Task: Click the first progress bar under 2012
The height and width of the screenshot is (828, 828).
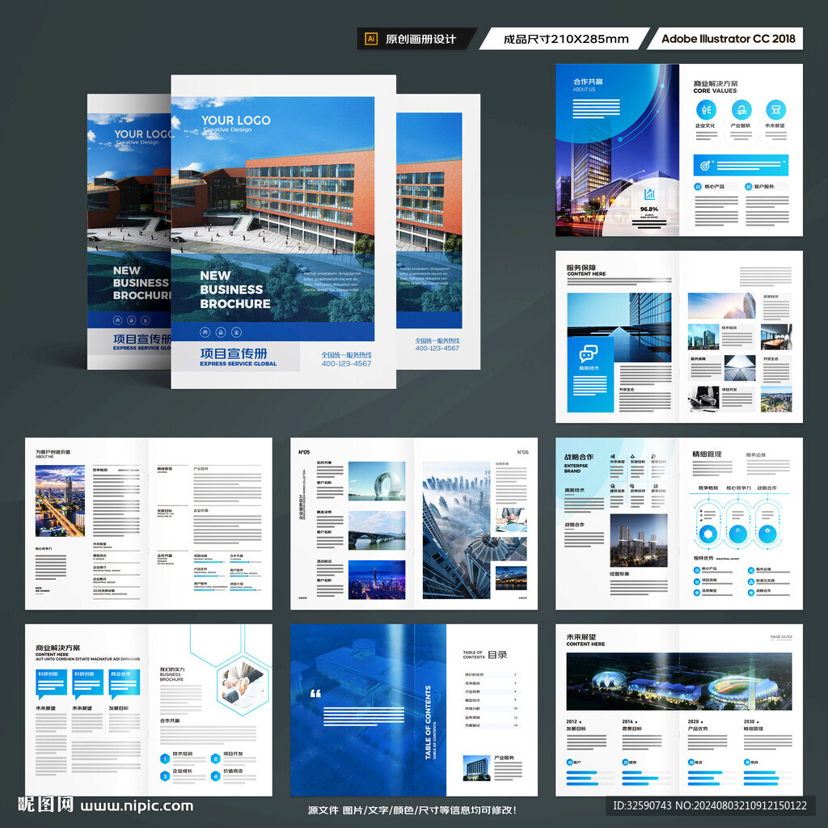Action: click(589, 772)
